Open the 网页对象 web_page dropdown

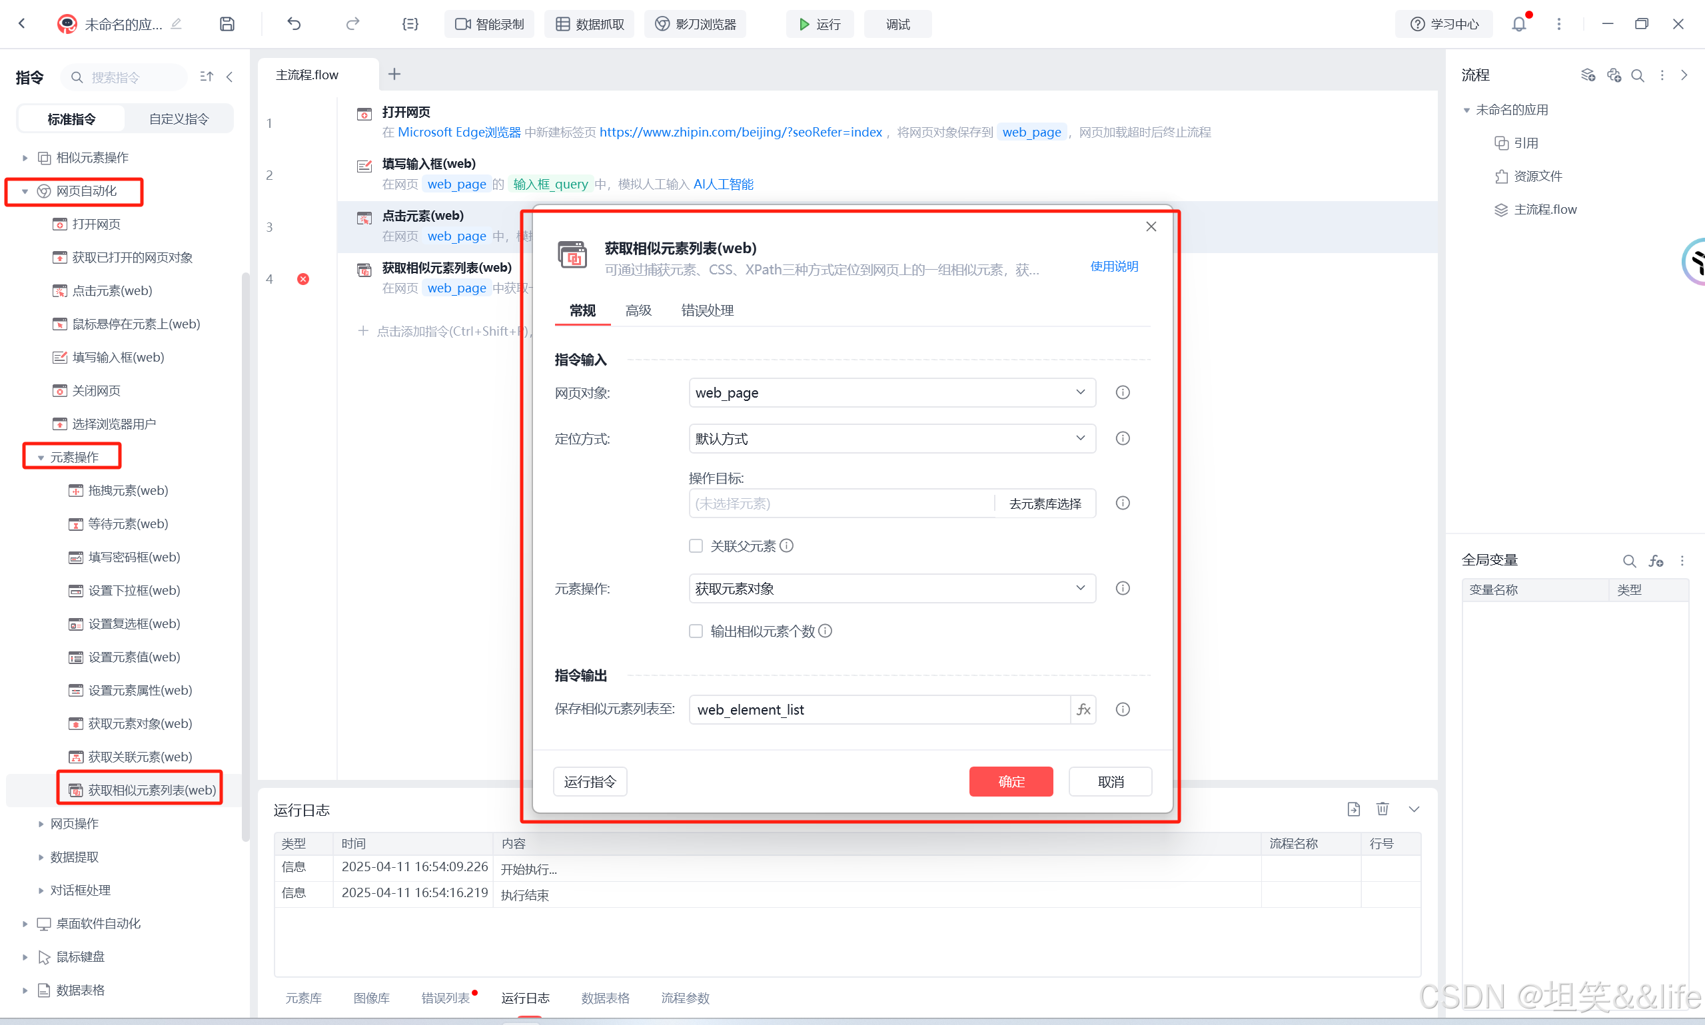891,392
